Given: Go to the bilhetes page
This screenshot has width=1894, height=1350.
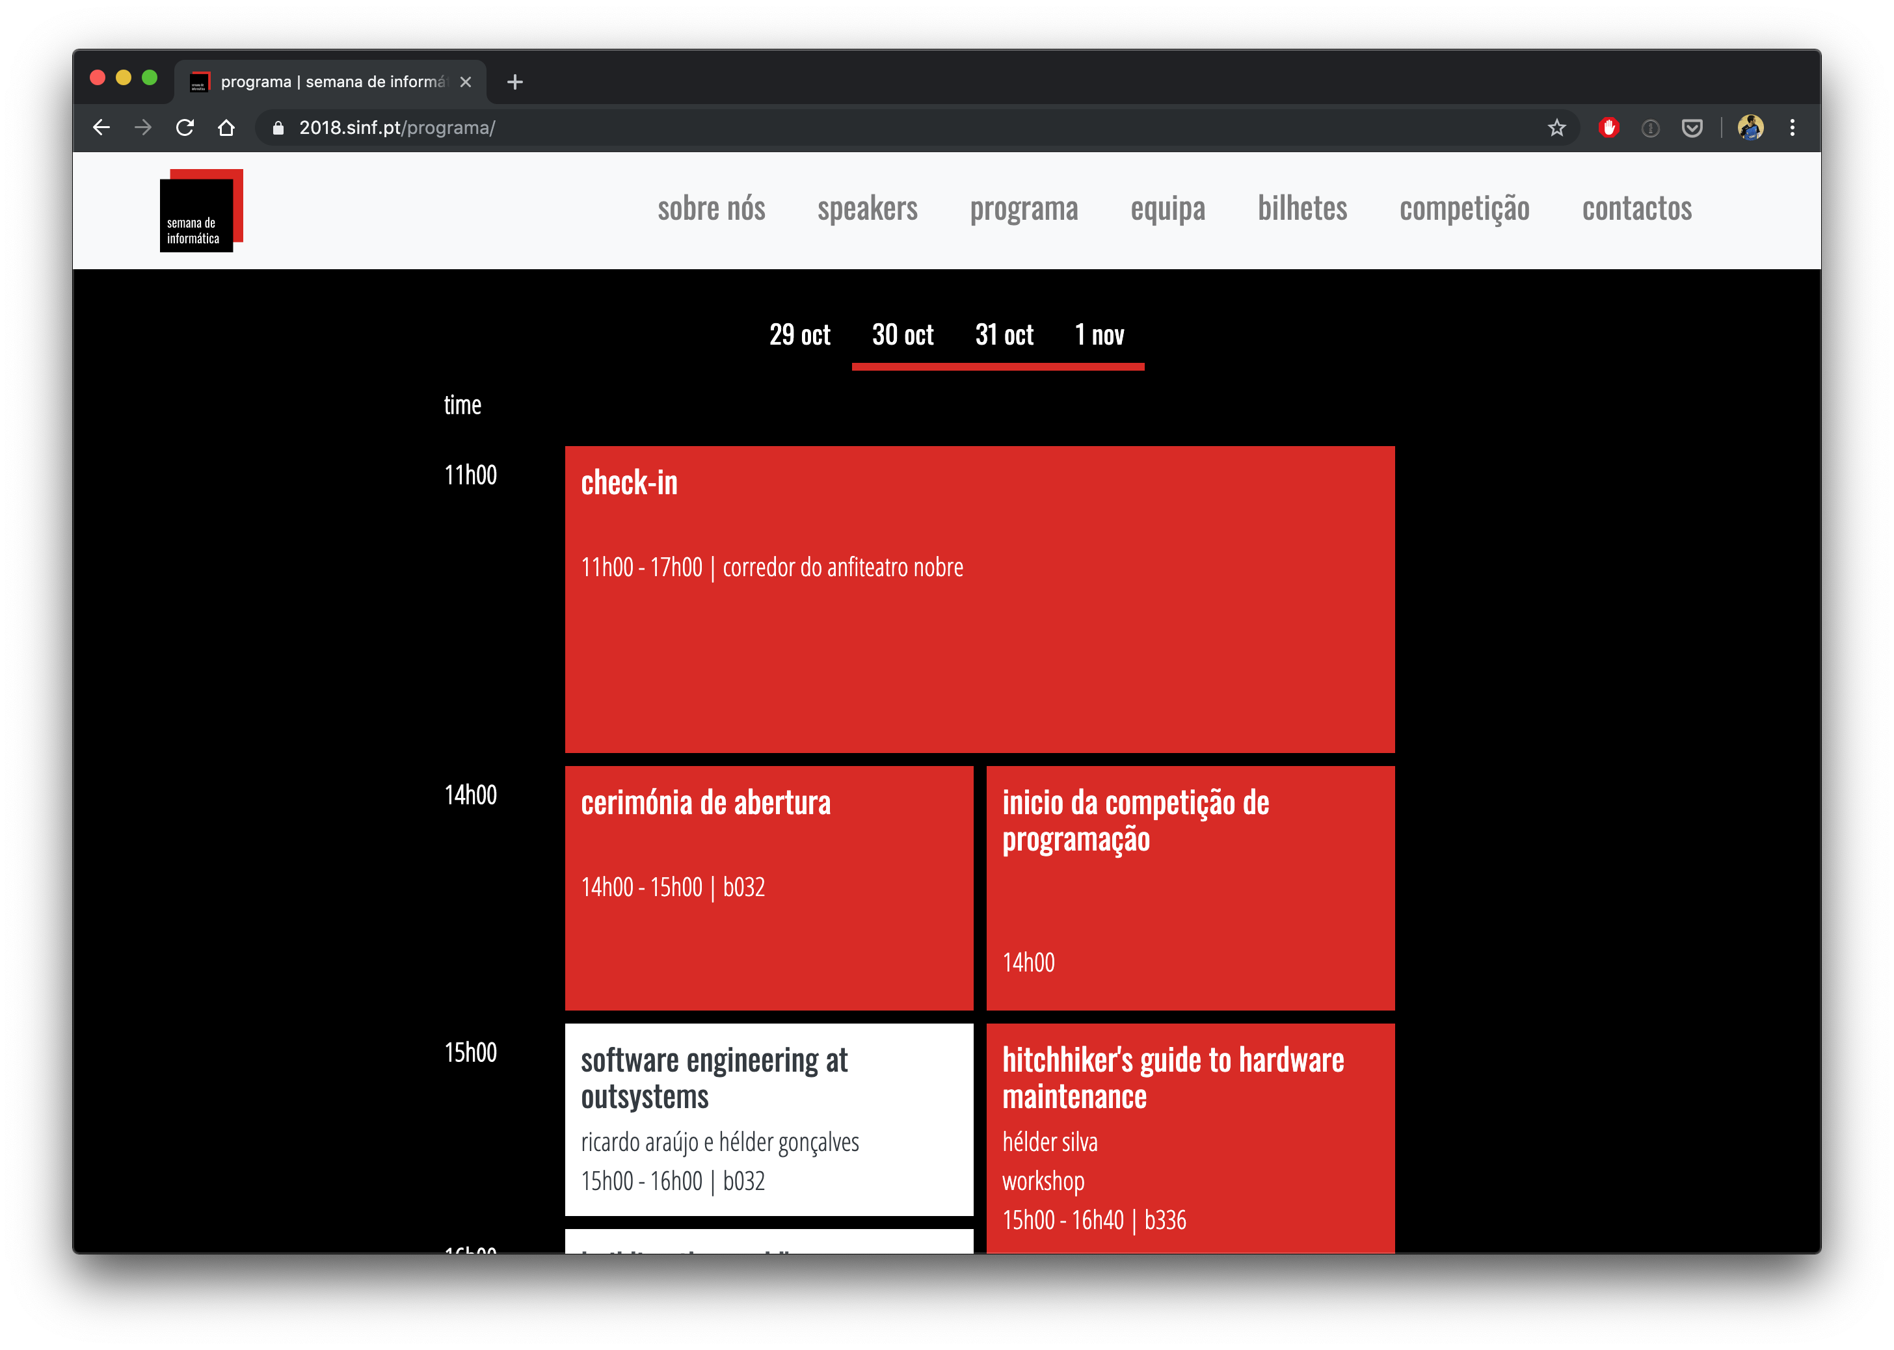Looking at the screenshot, I should (1302, 209).
